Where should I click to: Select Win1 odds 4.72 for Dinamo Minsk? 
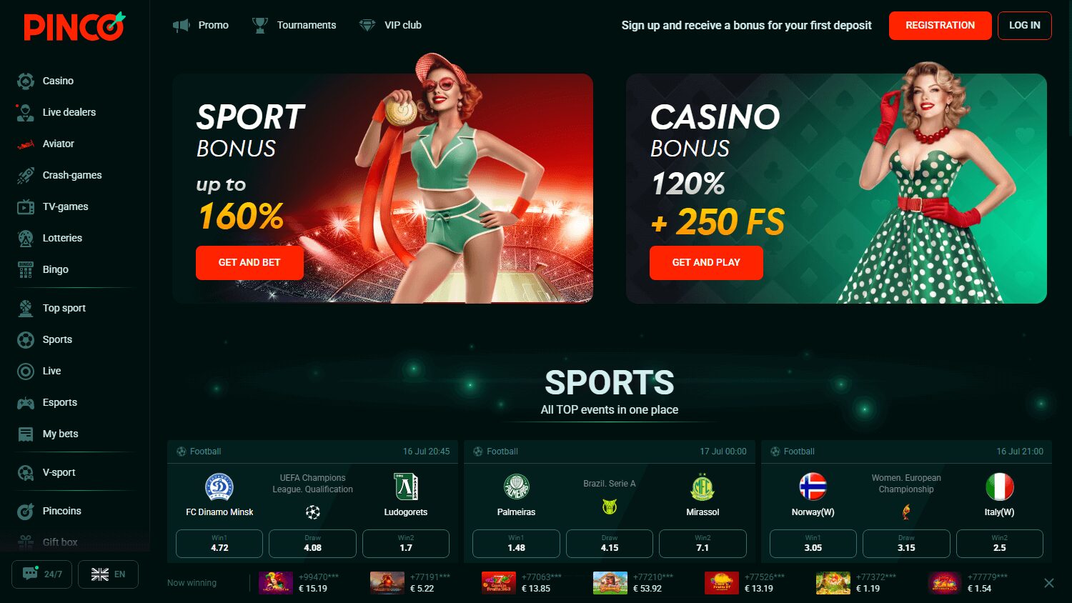219,544
